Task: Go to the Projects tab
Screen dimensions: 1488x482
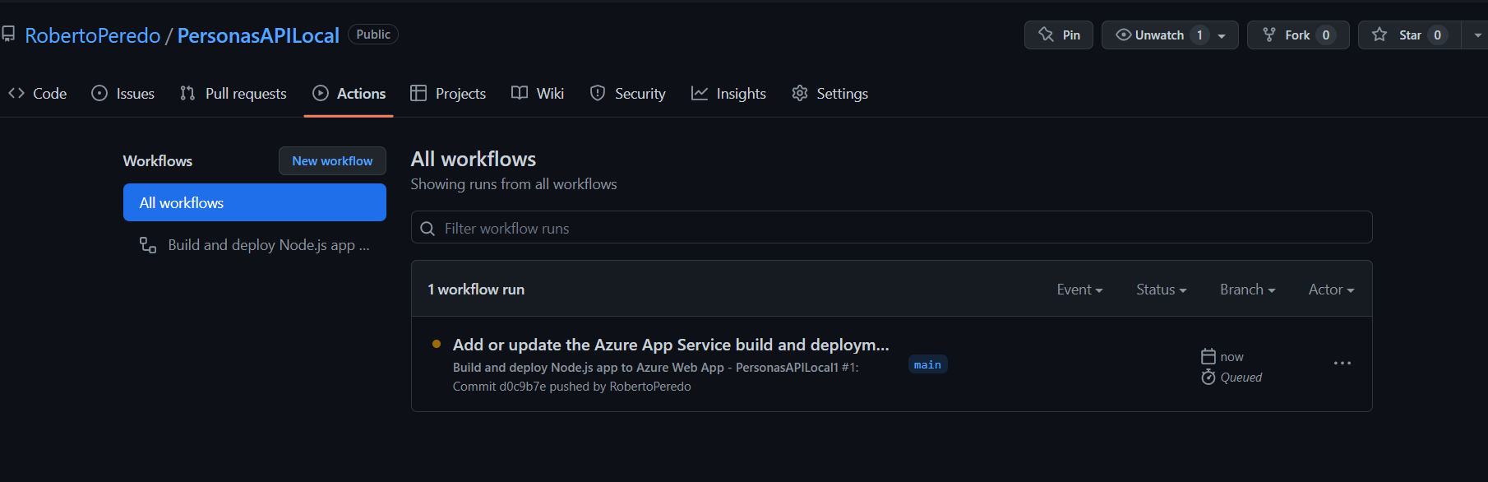Action: 448,94
